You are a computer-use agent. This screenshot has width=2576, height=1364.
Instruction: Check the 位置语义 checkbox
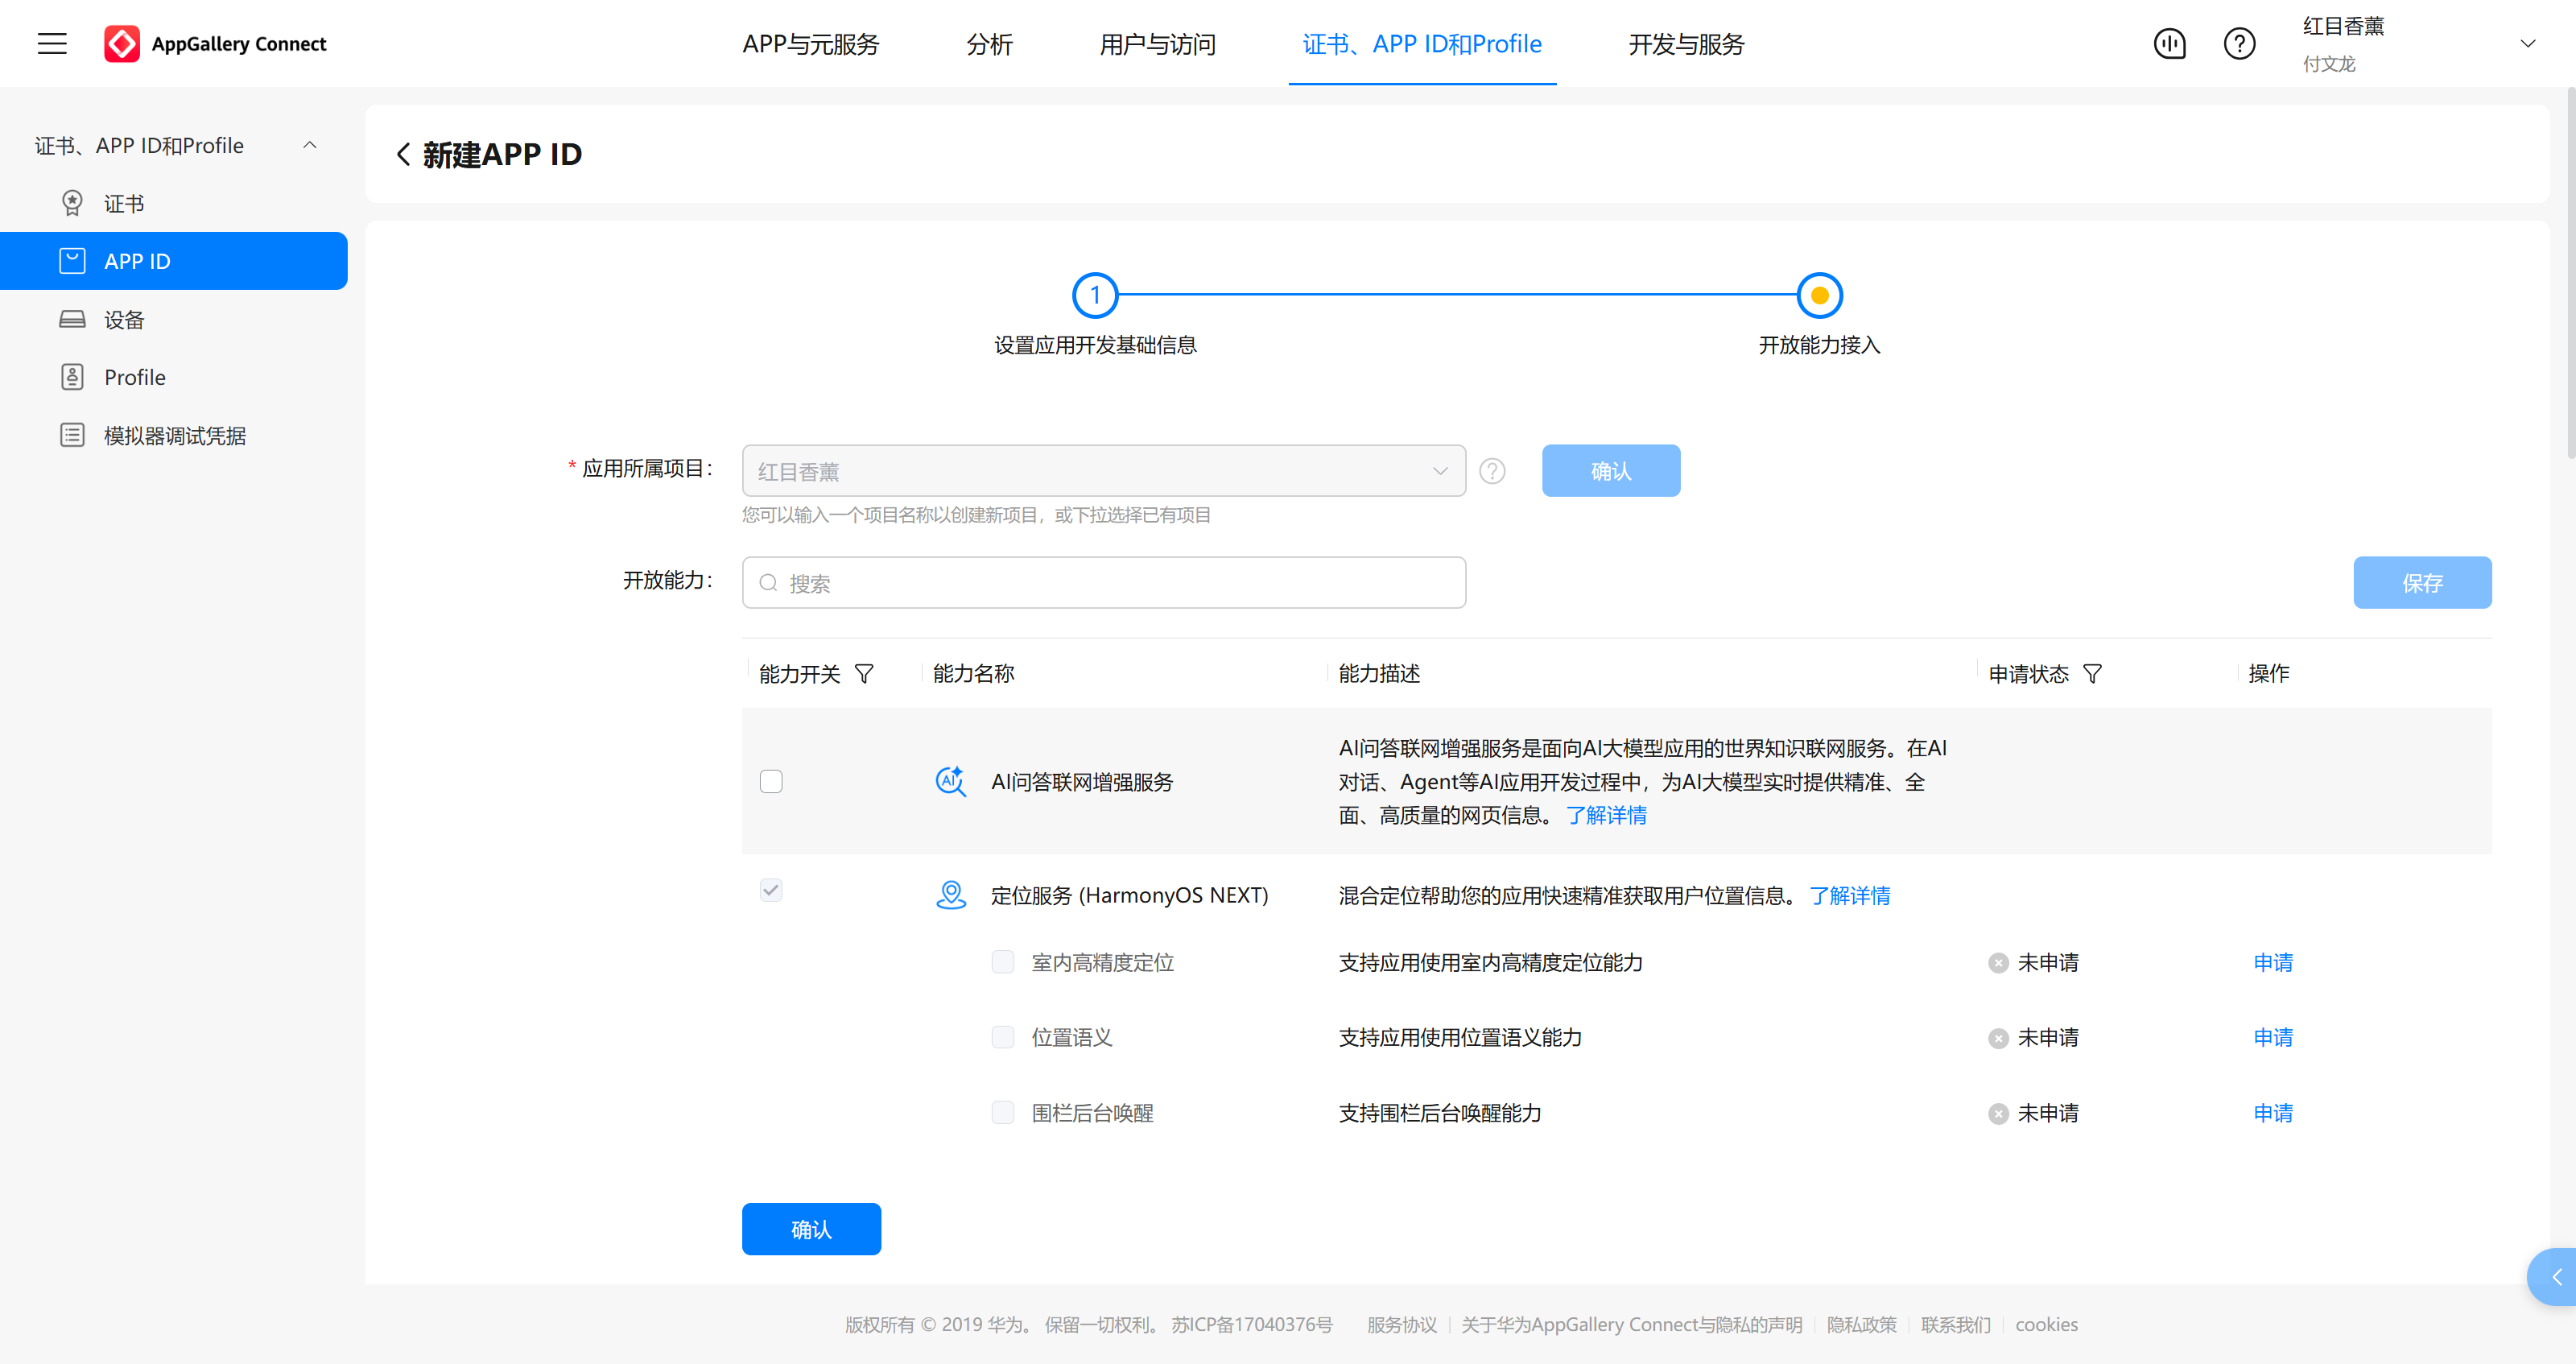click(x=1003, y=1037)
